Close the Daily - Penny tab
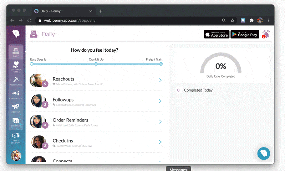 tap(91, 11)
